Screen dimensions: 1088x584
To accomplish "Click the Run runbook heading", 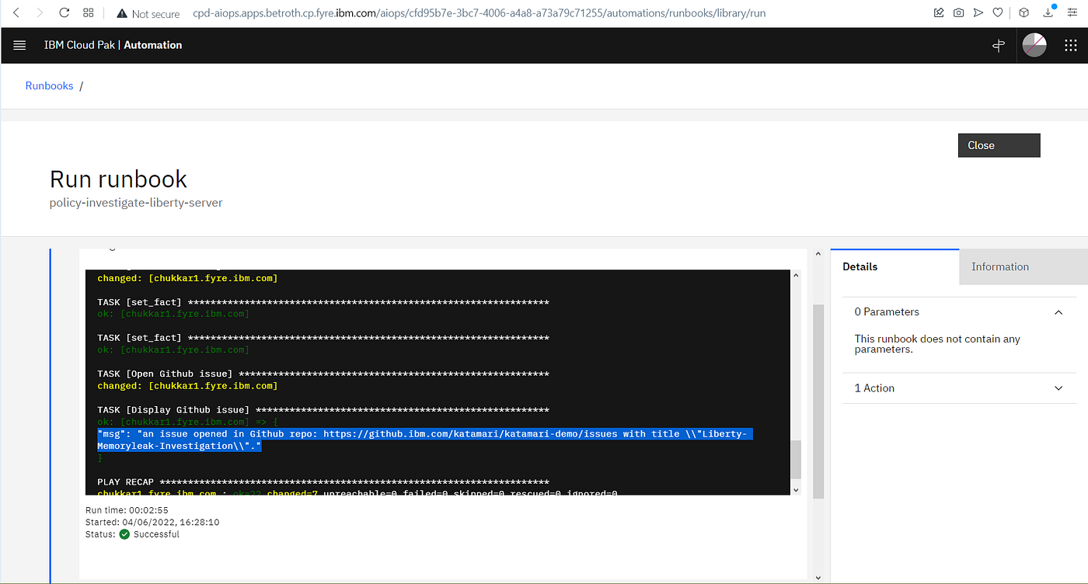I will click(x=118, y=179).
